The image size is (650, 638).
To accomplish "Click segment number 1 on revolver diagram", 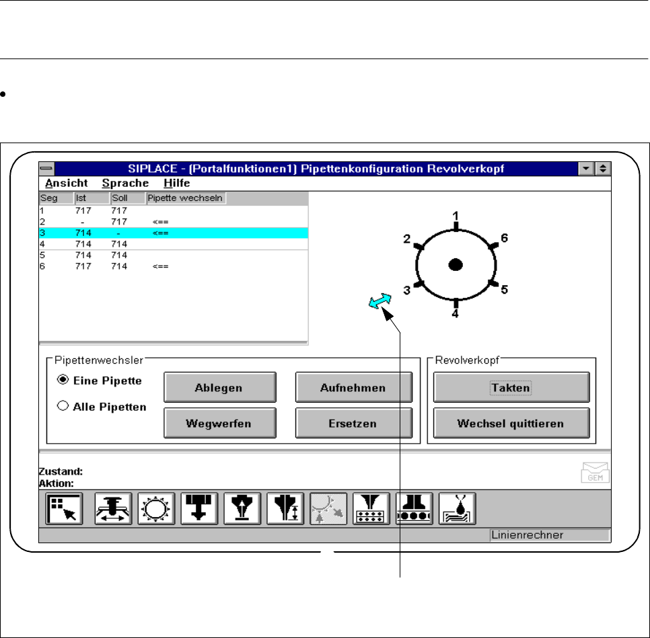I will 456,216.
